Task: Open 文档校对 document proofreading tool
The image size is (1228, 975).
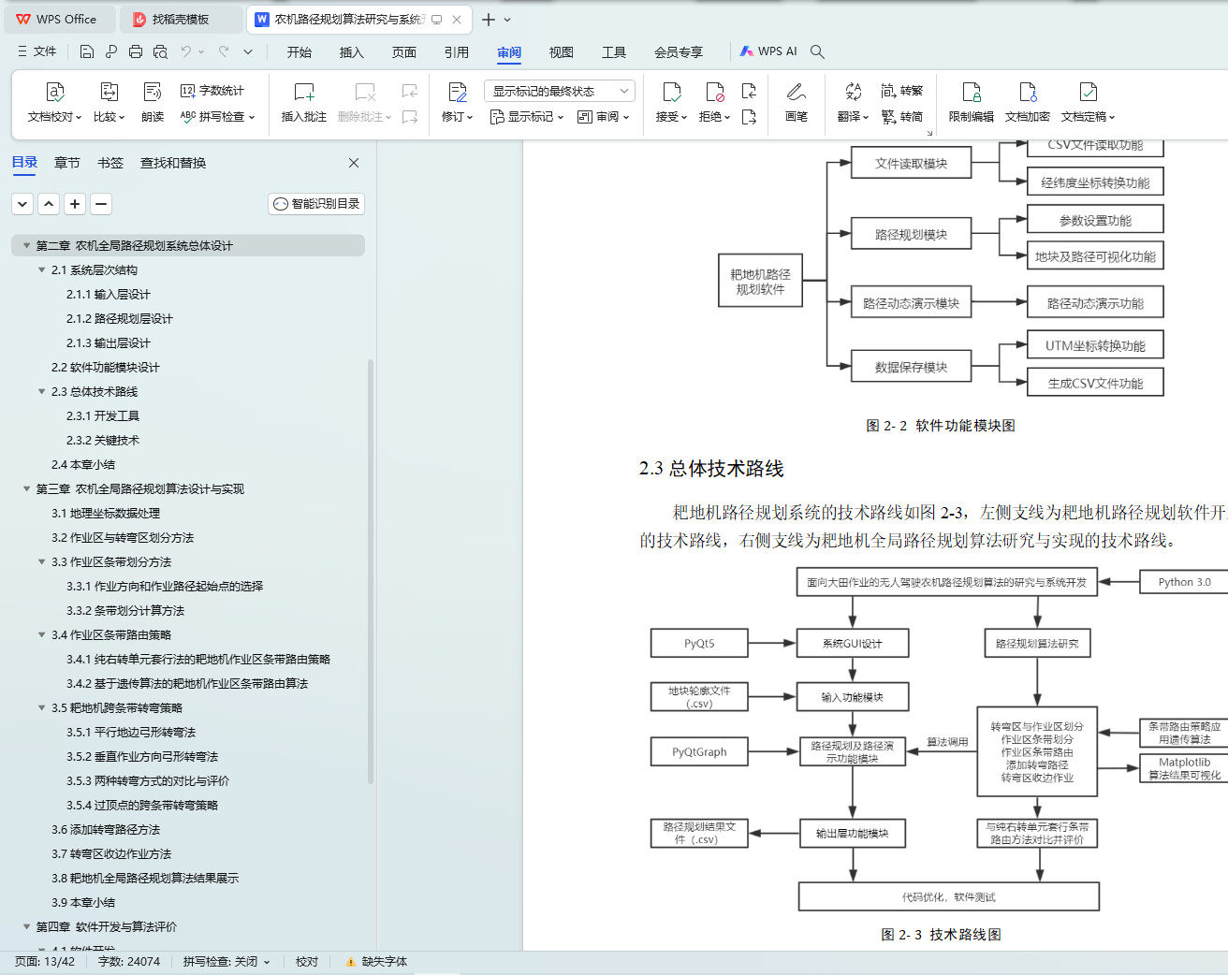Action: coord(54,103)
